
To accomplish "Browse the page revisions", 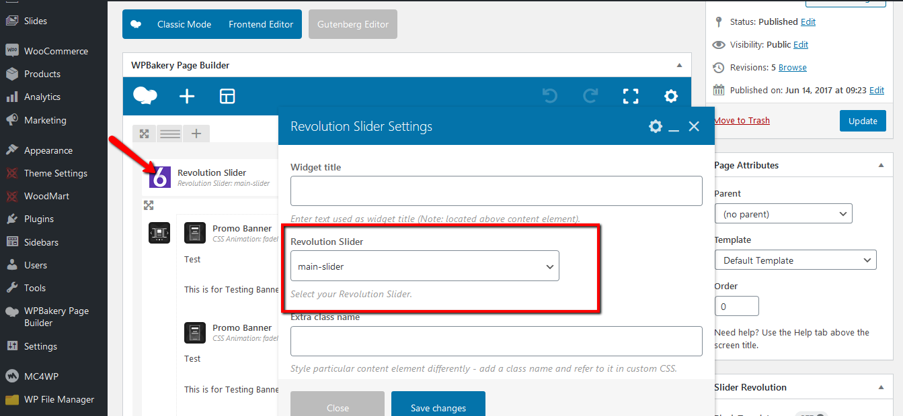I will (x=793, y=67).
